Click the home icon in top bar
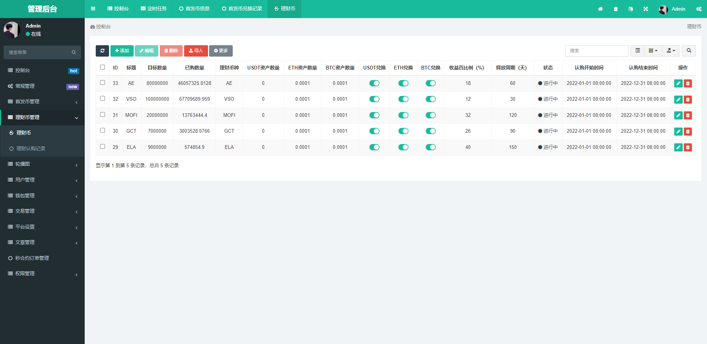 600,9
